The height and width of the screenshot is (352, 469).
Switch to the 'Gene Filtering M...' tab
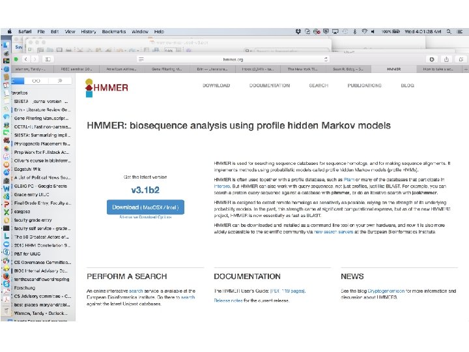(x=167, y=69)
